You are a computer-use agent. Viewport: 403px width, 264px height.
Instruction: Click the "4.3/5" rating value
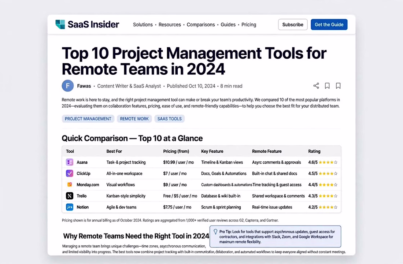313,196
